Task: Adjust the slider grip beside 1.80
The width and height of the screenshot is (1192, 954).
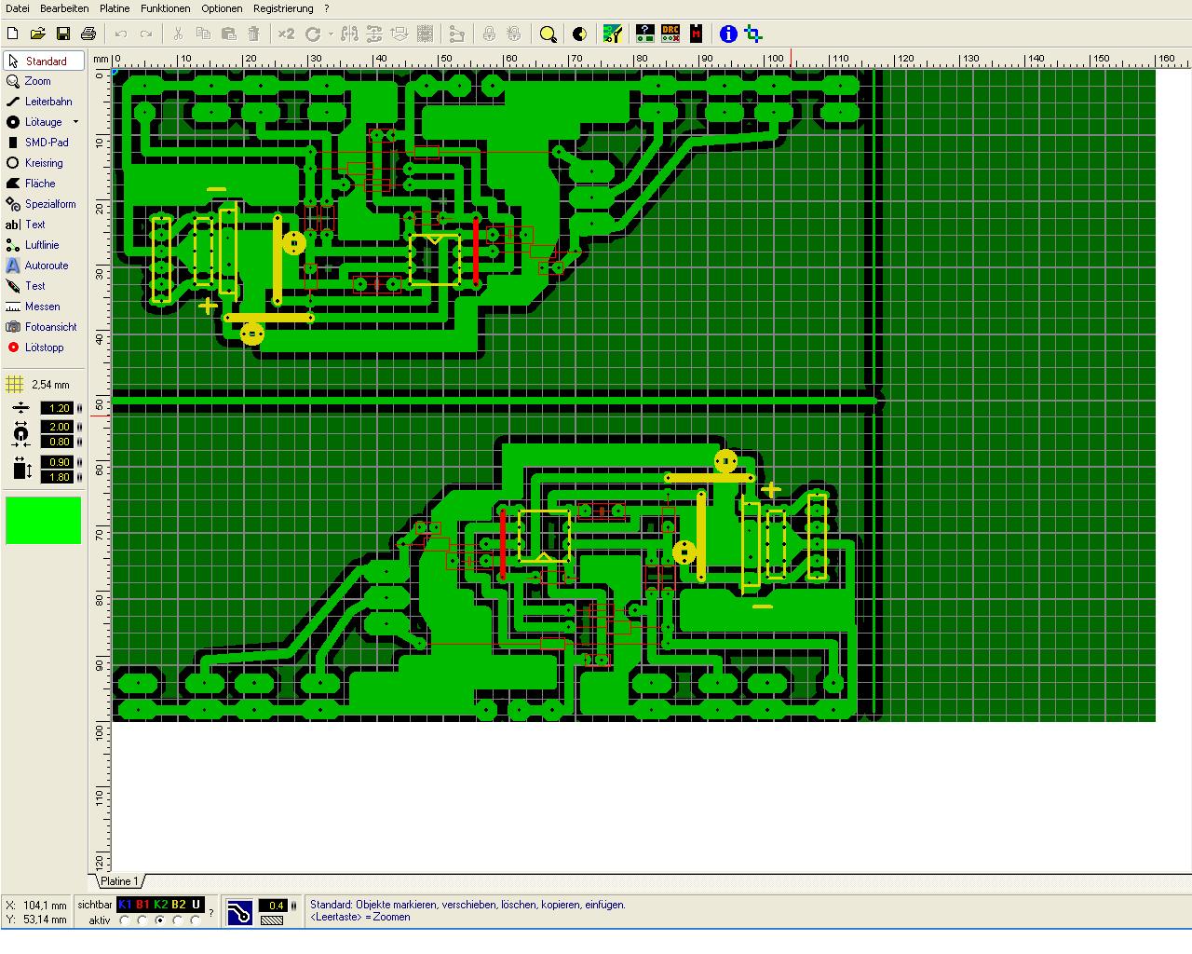Action: [x=79, y=477]
